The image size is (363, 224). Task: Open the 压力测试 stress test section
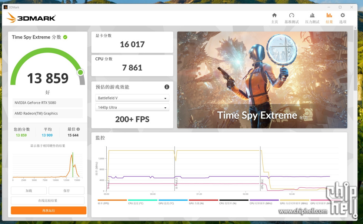click(x=312, y=18)
